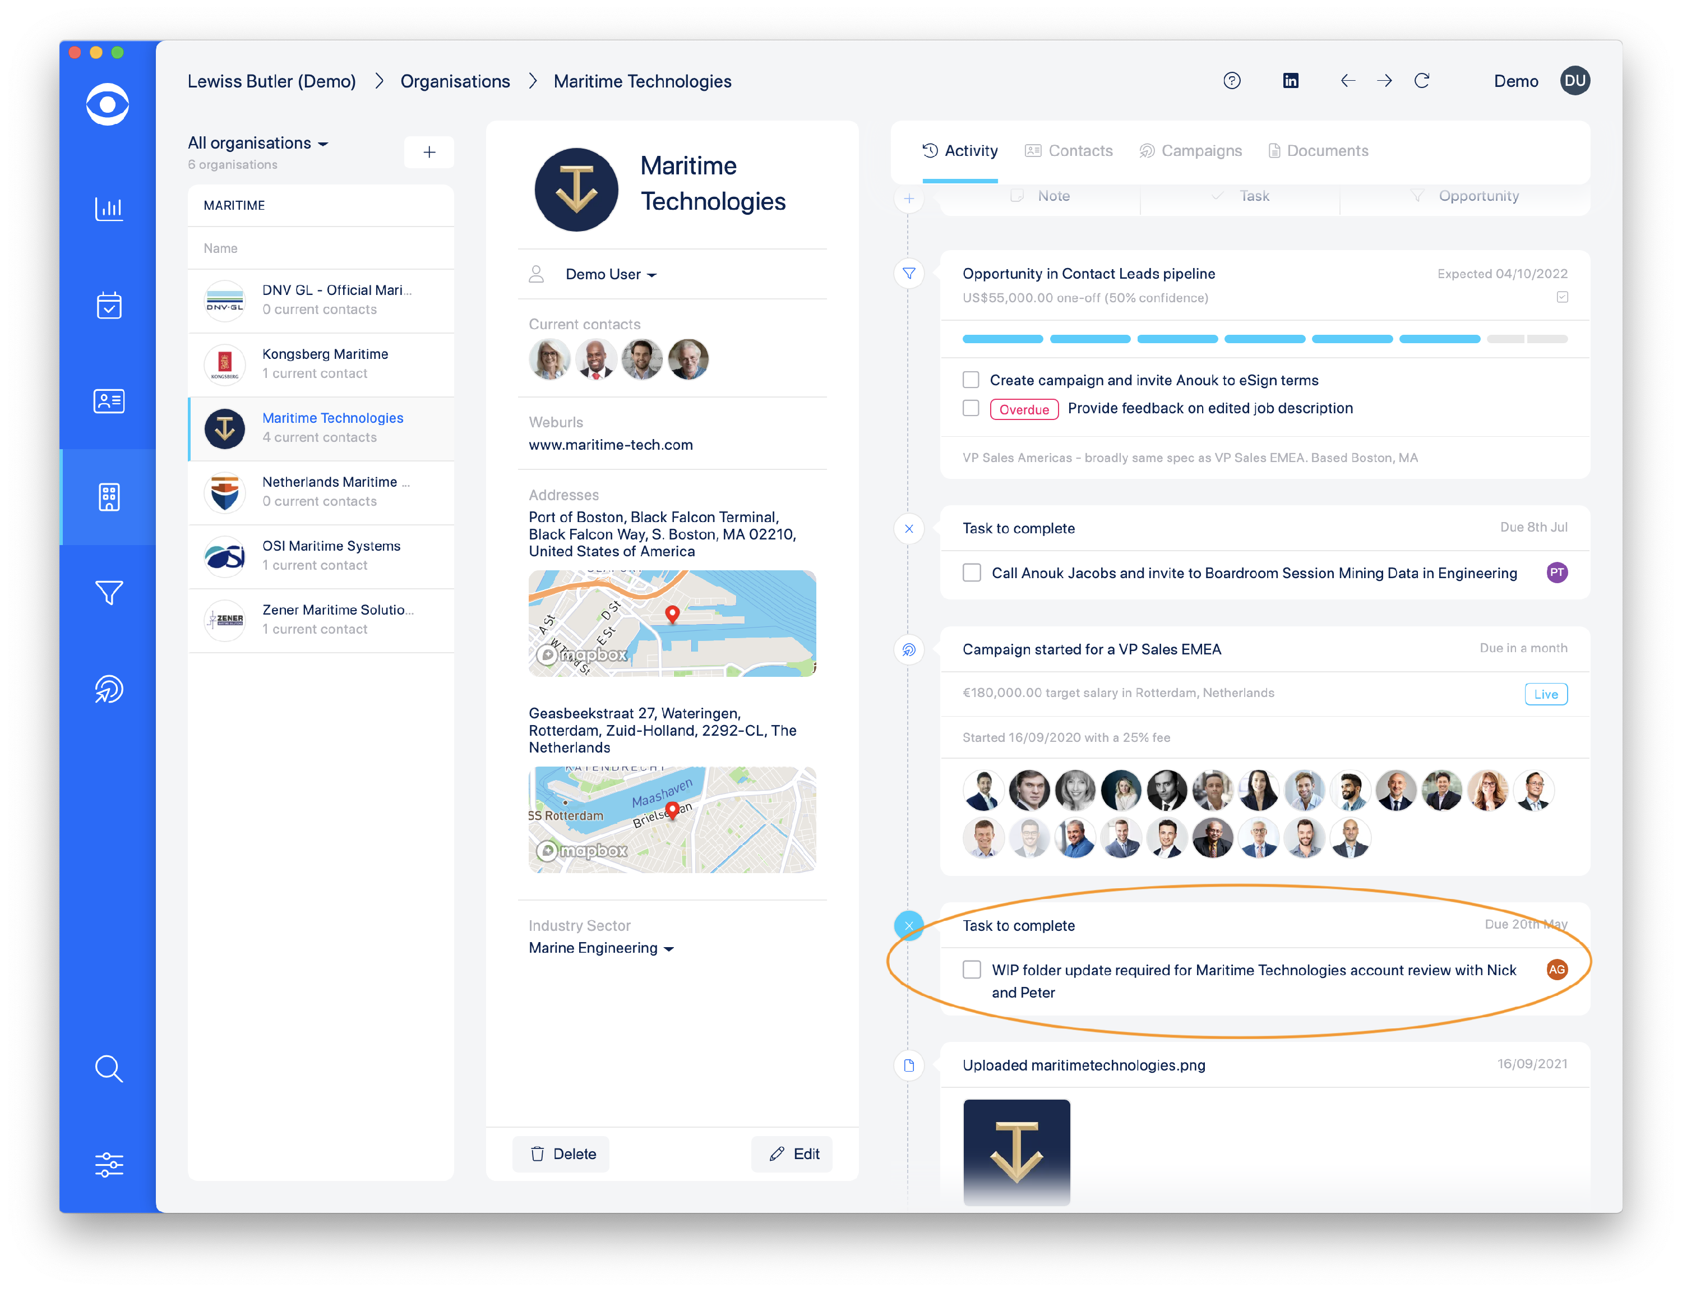Open the www.maritime-tech.com link

pyautogui.click(x=611, y=445)
